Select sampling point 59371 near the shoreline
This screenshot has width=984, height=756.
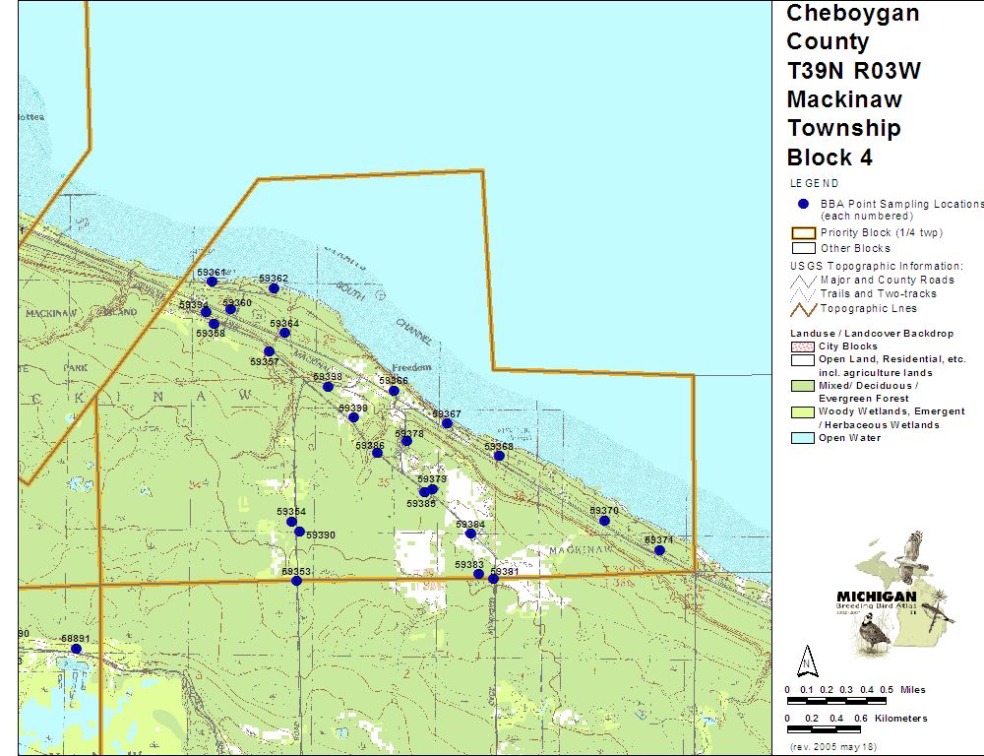click(x=659, y=550)
